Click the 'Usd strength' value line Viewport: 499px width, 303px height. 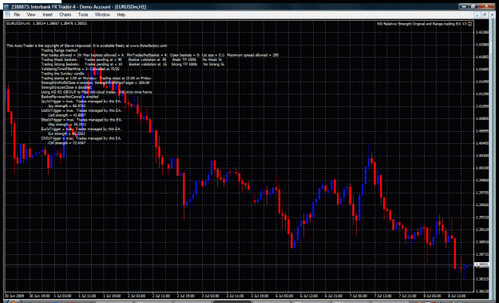tap(67, 115)
